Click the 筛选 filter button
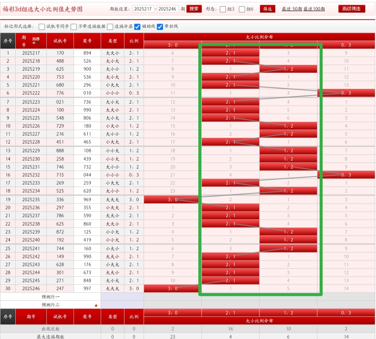 pos(267,9)
